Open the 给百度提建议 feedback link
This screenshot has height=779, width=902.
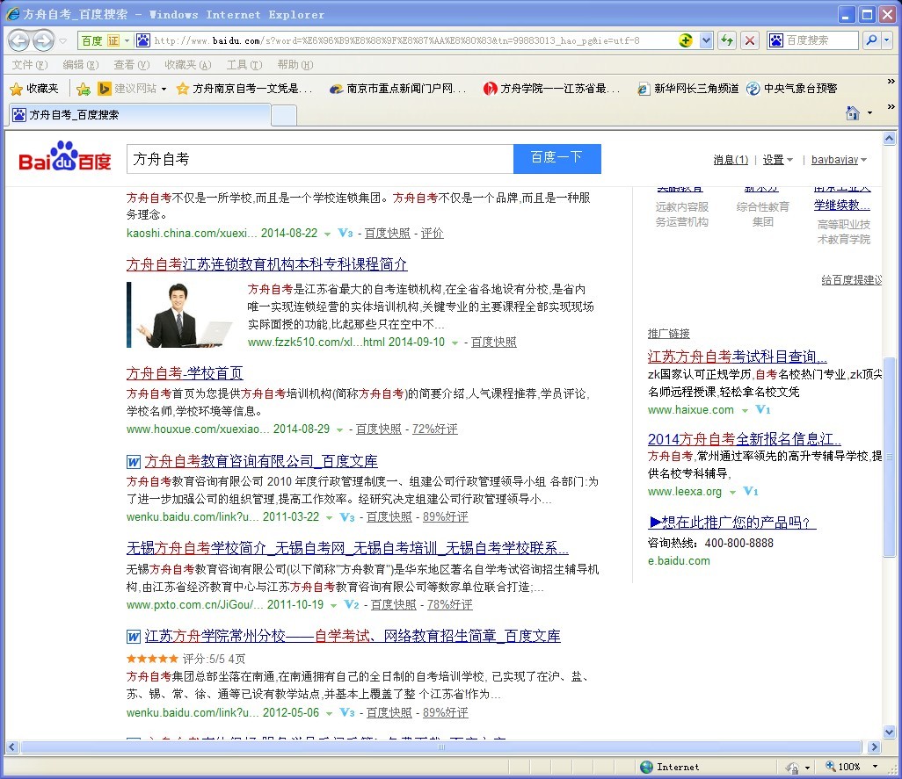tap(851, 280)
